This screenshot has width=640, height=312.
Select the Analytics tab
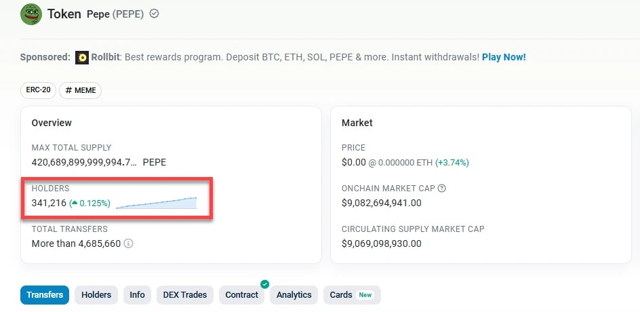click(294, 295)
